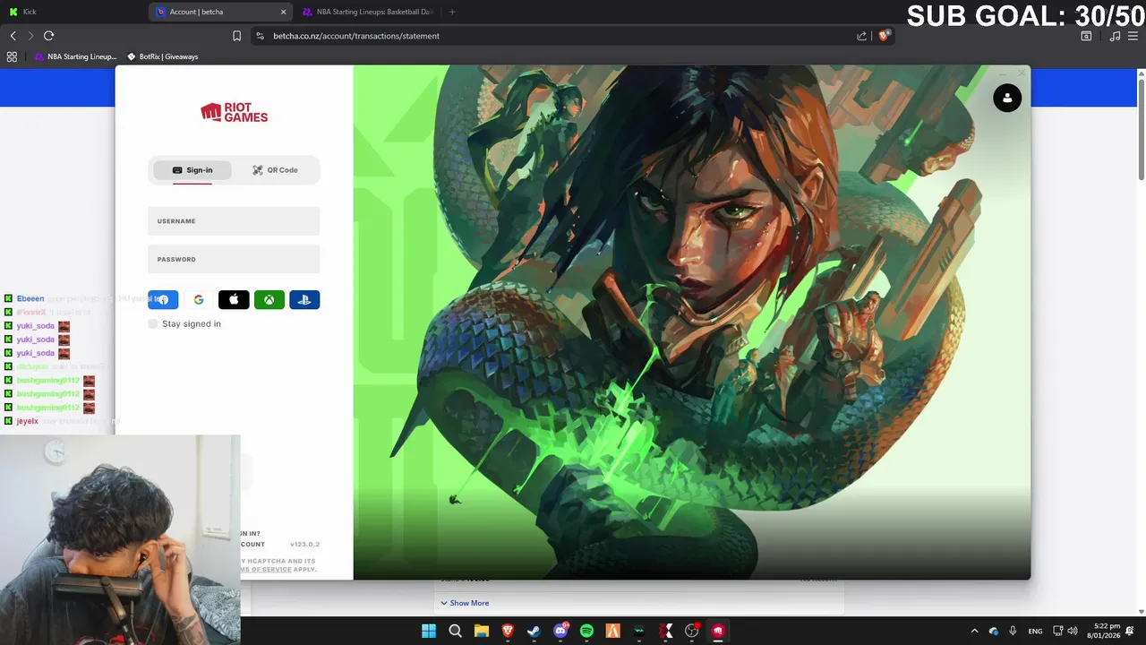Click the Username input field
This screenshot has width=1146, height=645.
[x=234, y=221]
